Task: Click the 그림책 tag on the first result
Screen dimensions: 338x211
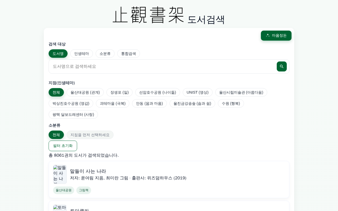Action: coord(84,190)
